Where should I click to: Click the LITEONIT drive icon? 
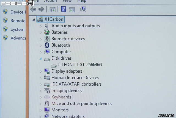pyautogui.click(x=54, y=66)
